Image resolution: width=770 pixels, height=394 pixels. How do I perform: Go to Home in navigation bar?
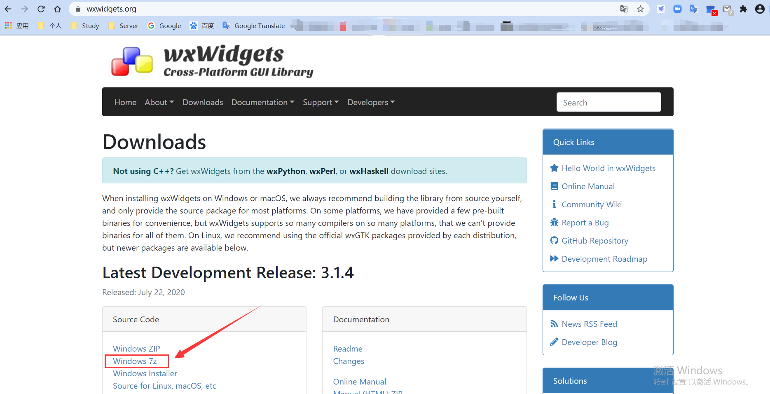pyautogui.click(x=125, y=102)
